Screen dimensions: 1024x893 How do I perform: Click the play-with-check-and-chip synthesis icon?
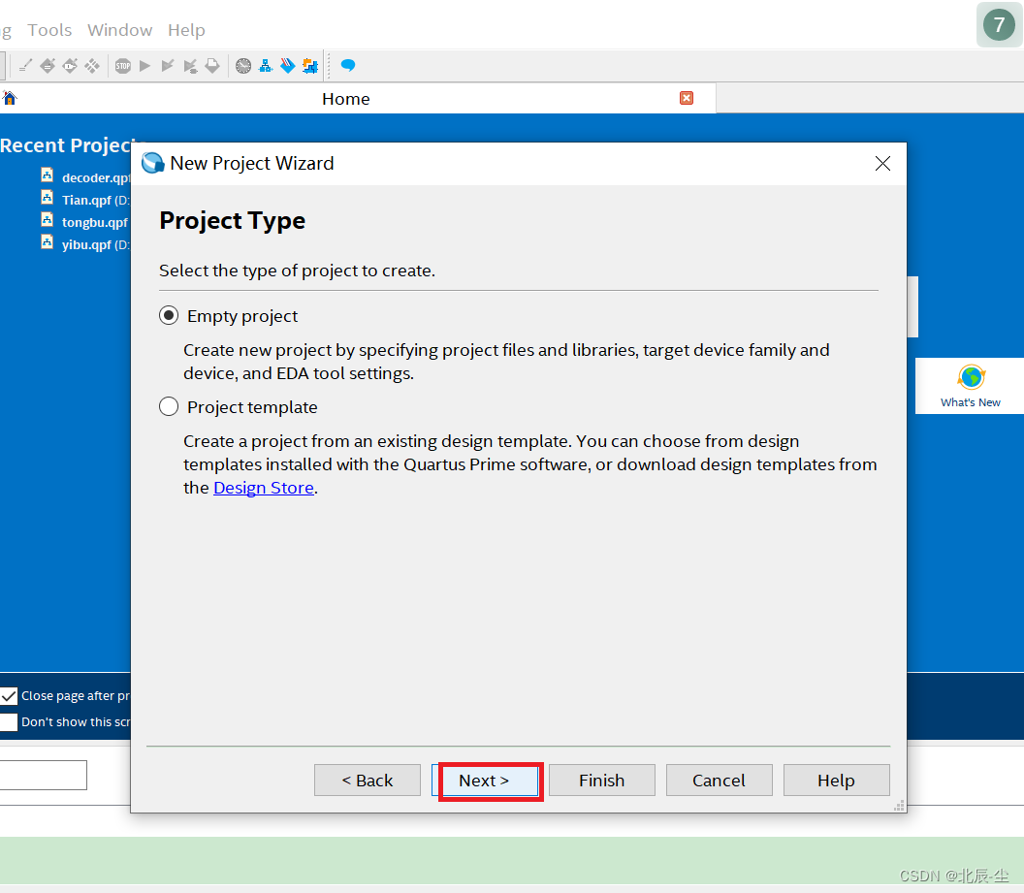(190, 65)
